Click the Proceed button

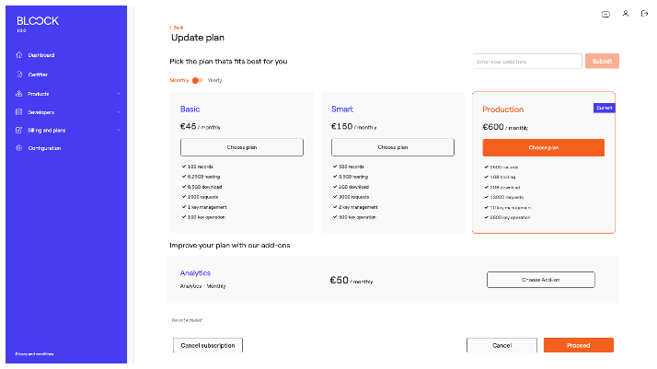tap(578, 345)
